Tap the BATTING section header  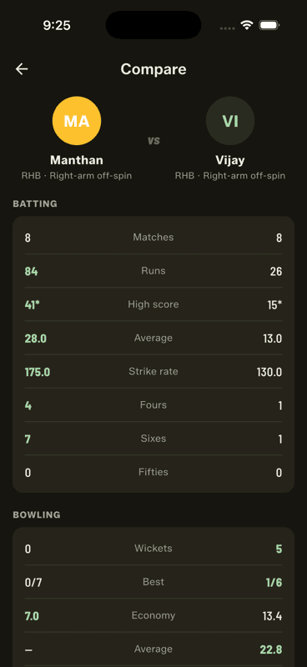coord(35,203)
